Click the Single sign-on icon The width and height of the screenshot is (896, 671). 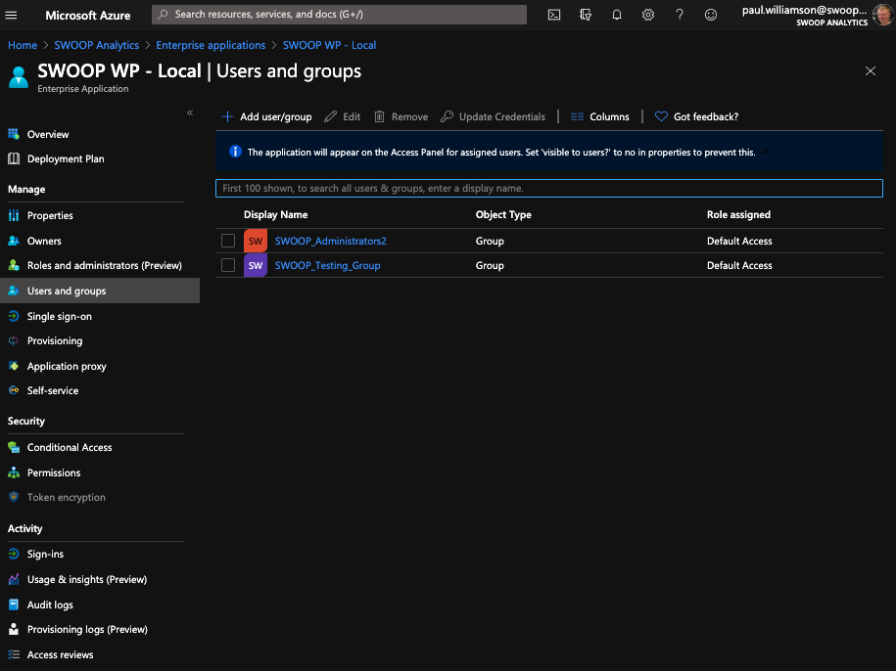pos(14,316)
